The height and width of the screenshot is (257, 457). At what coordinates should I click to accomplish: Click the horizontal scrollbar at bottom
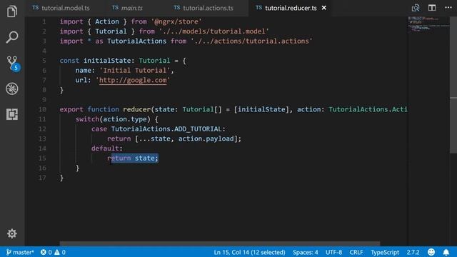[220, 243]
